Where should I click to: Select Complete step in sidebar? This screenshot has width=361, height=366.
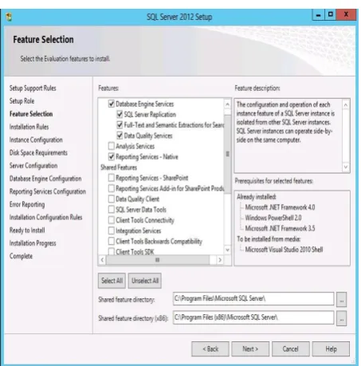(x=21, y=256)
